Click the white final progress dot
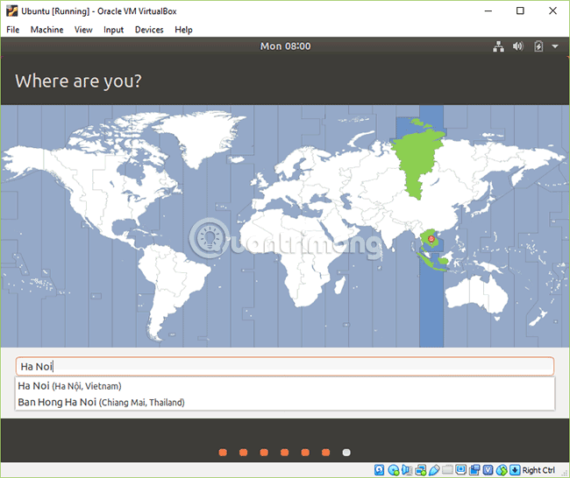 point(346,453)
